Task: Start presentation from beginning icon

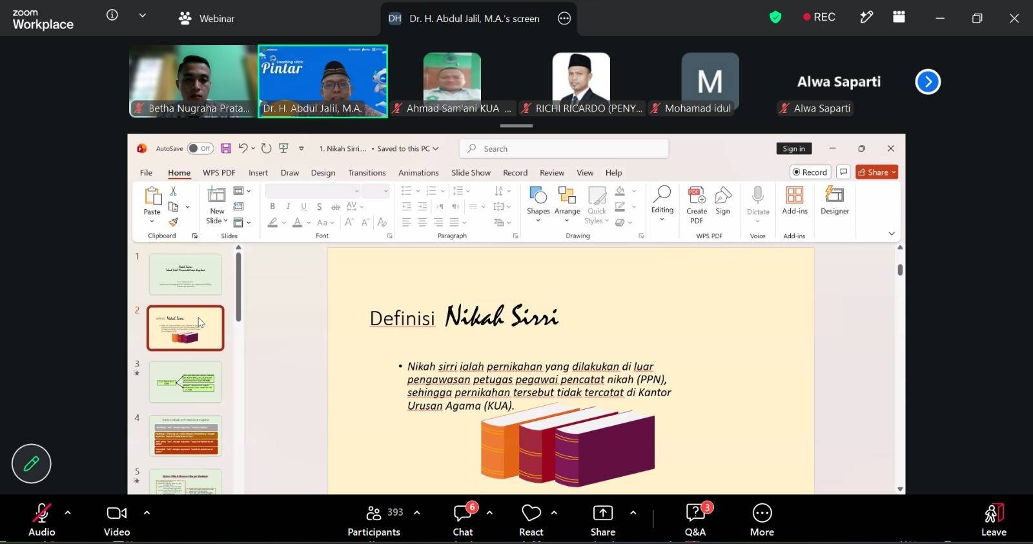Action: pos(283,148)
